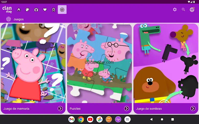Image resolution: width=199 pixels, height=124 pixels.
Task: Launch Google Photos from the taskbar
Action: 100,119
